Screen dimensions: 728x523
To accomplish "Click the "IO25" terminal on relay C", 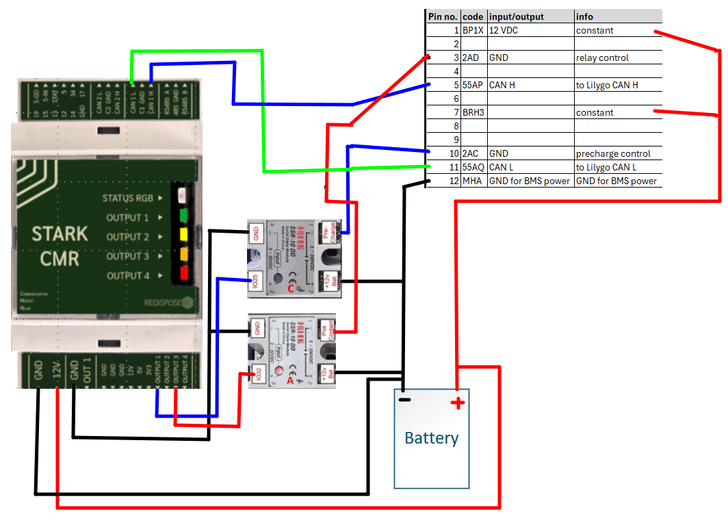I will [x=255, y=281].
